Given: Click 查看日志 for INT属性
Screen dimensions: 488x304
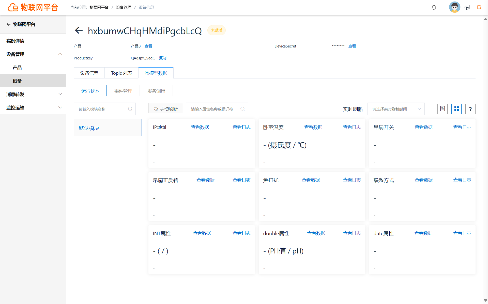Looking at the screenshot, I should click(x=241, y=233).
